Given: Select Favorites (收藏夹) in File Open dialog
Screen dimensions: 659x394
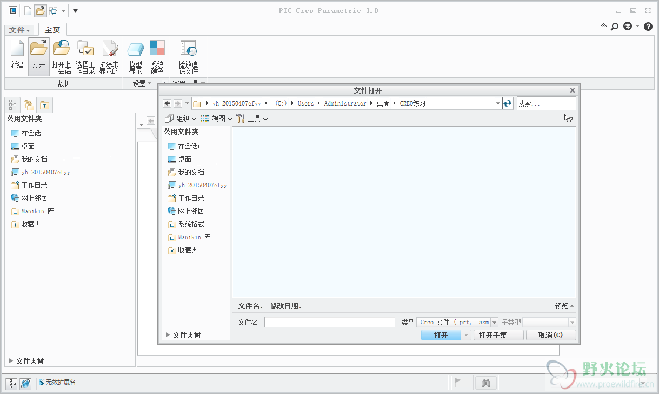Looking at the screenshot, I should 183,250.
